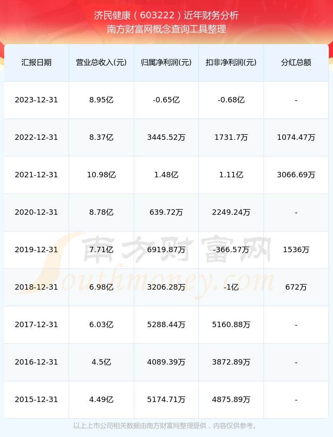
Task: Select the value -0.68亿
Action: 231,100
